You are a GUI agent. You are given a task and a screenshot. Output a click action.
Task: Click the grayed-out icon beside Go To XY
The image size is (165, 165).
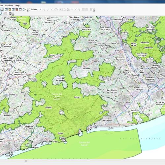(x=6, y=14)
